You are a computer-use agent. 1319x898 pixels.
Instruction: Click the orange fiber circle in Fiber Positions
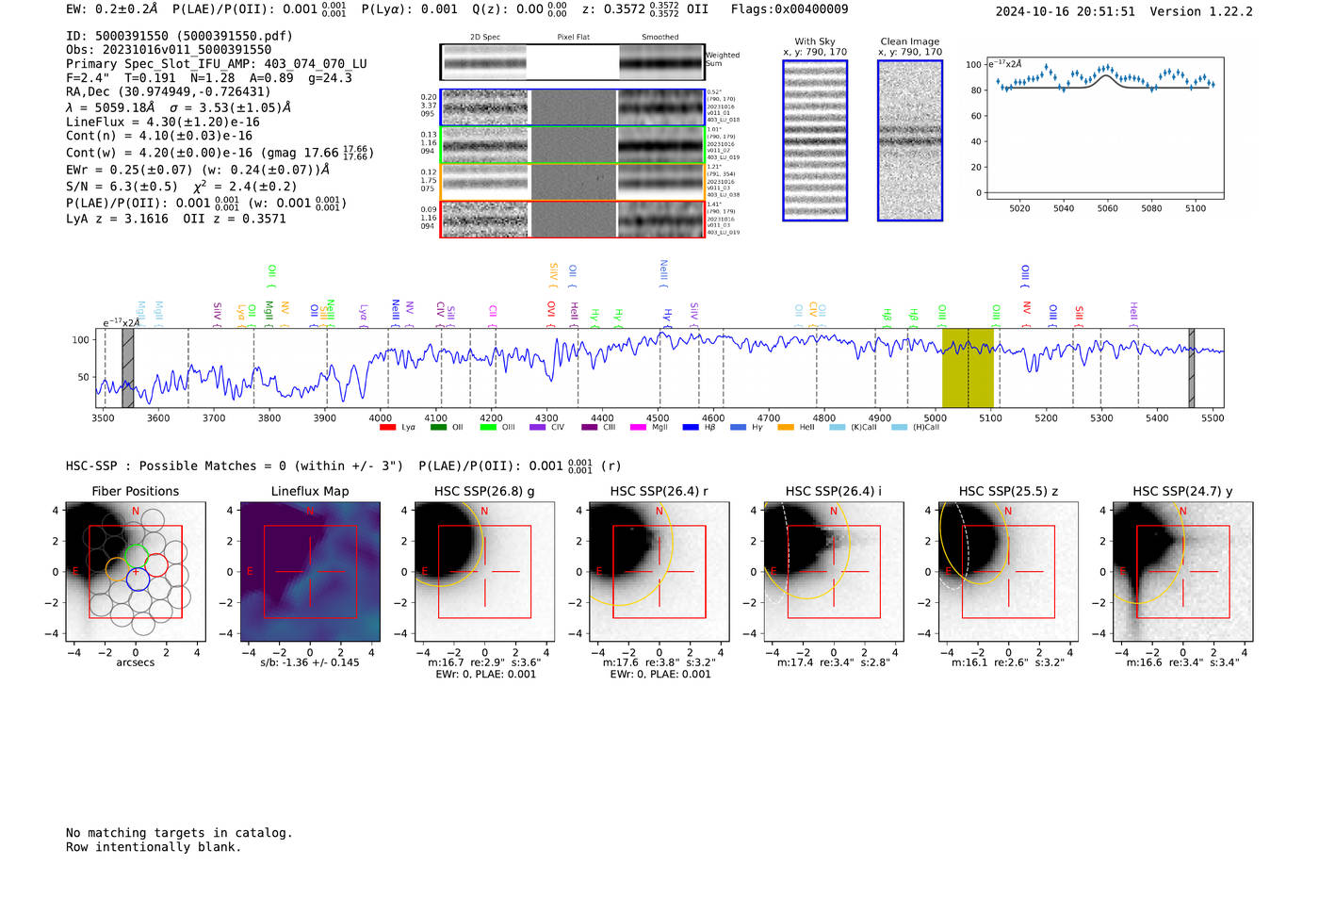[117, 569]
